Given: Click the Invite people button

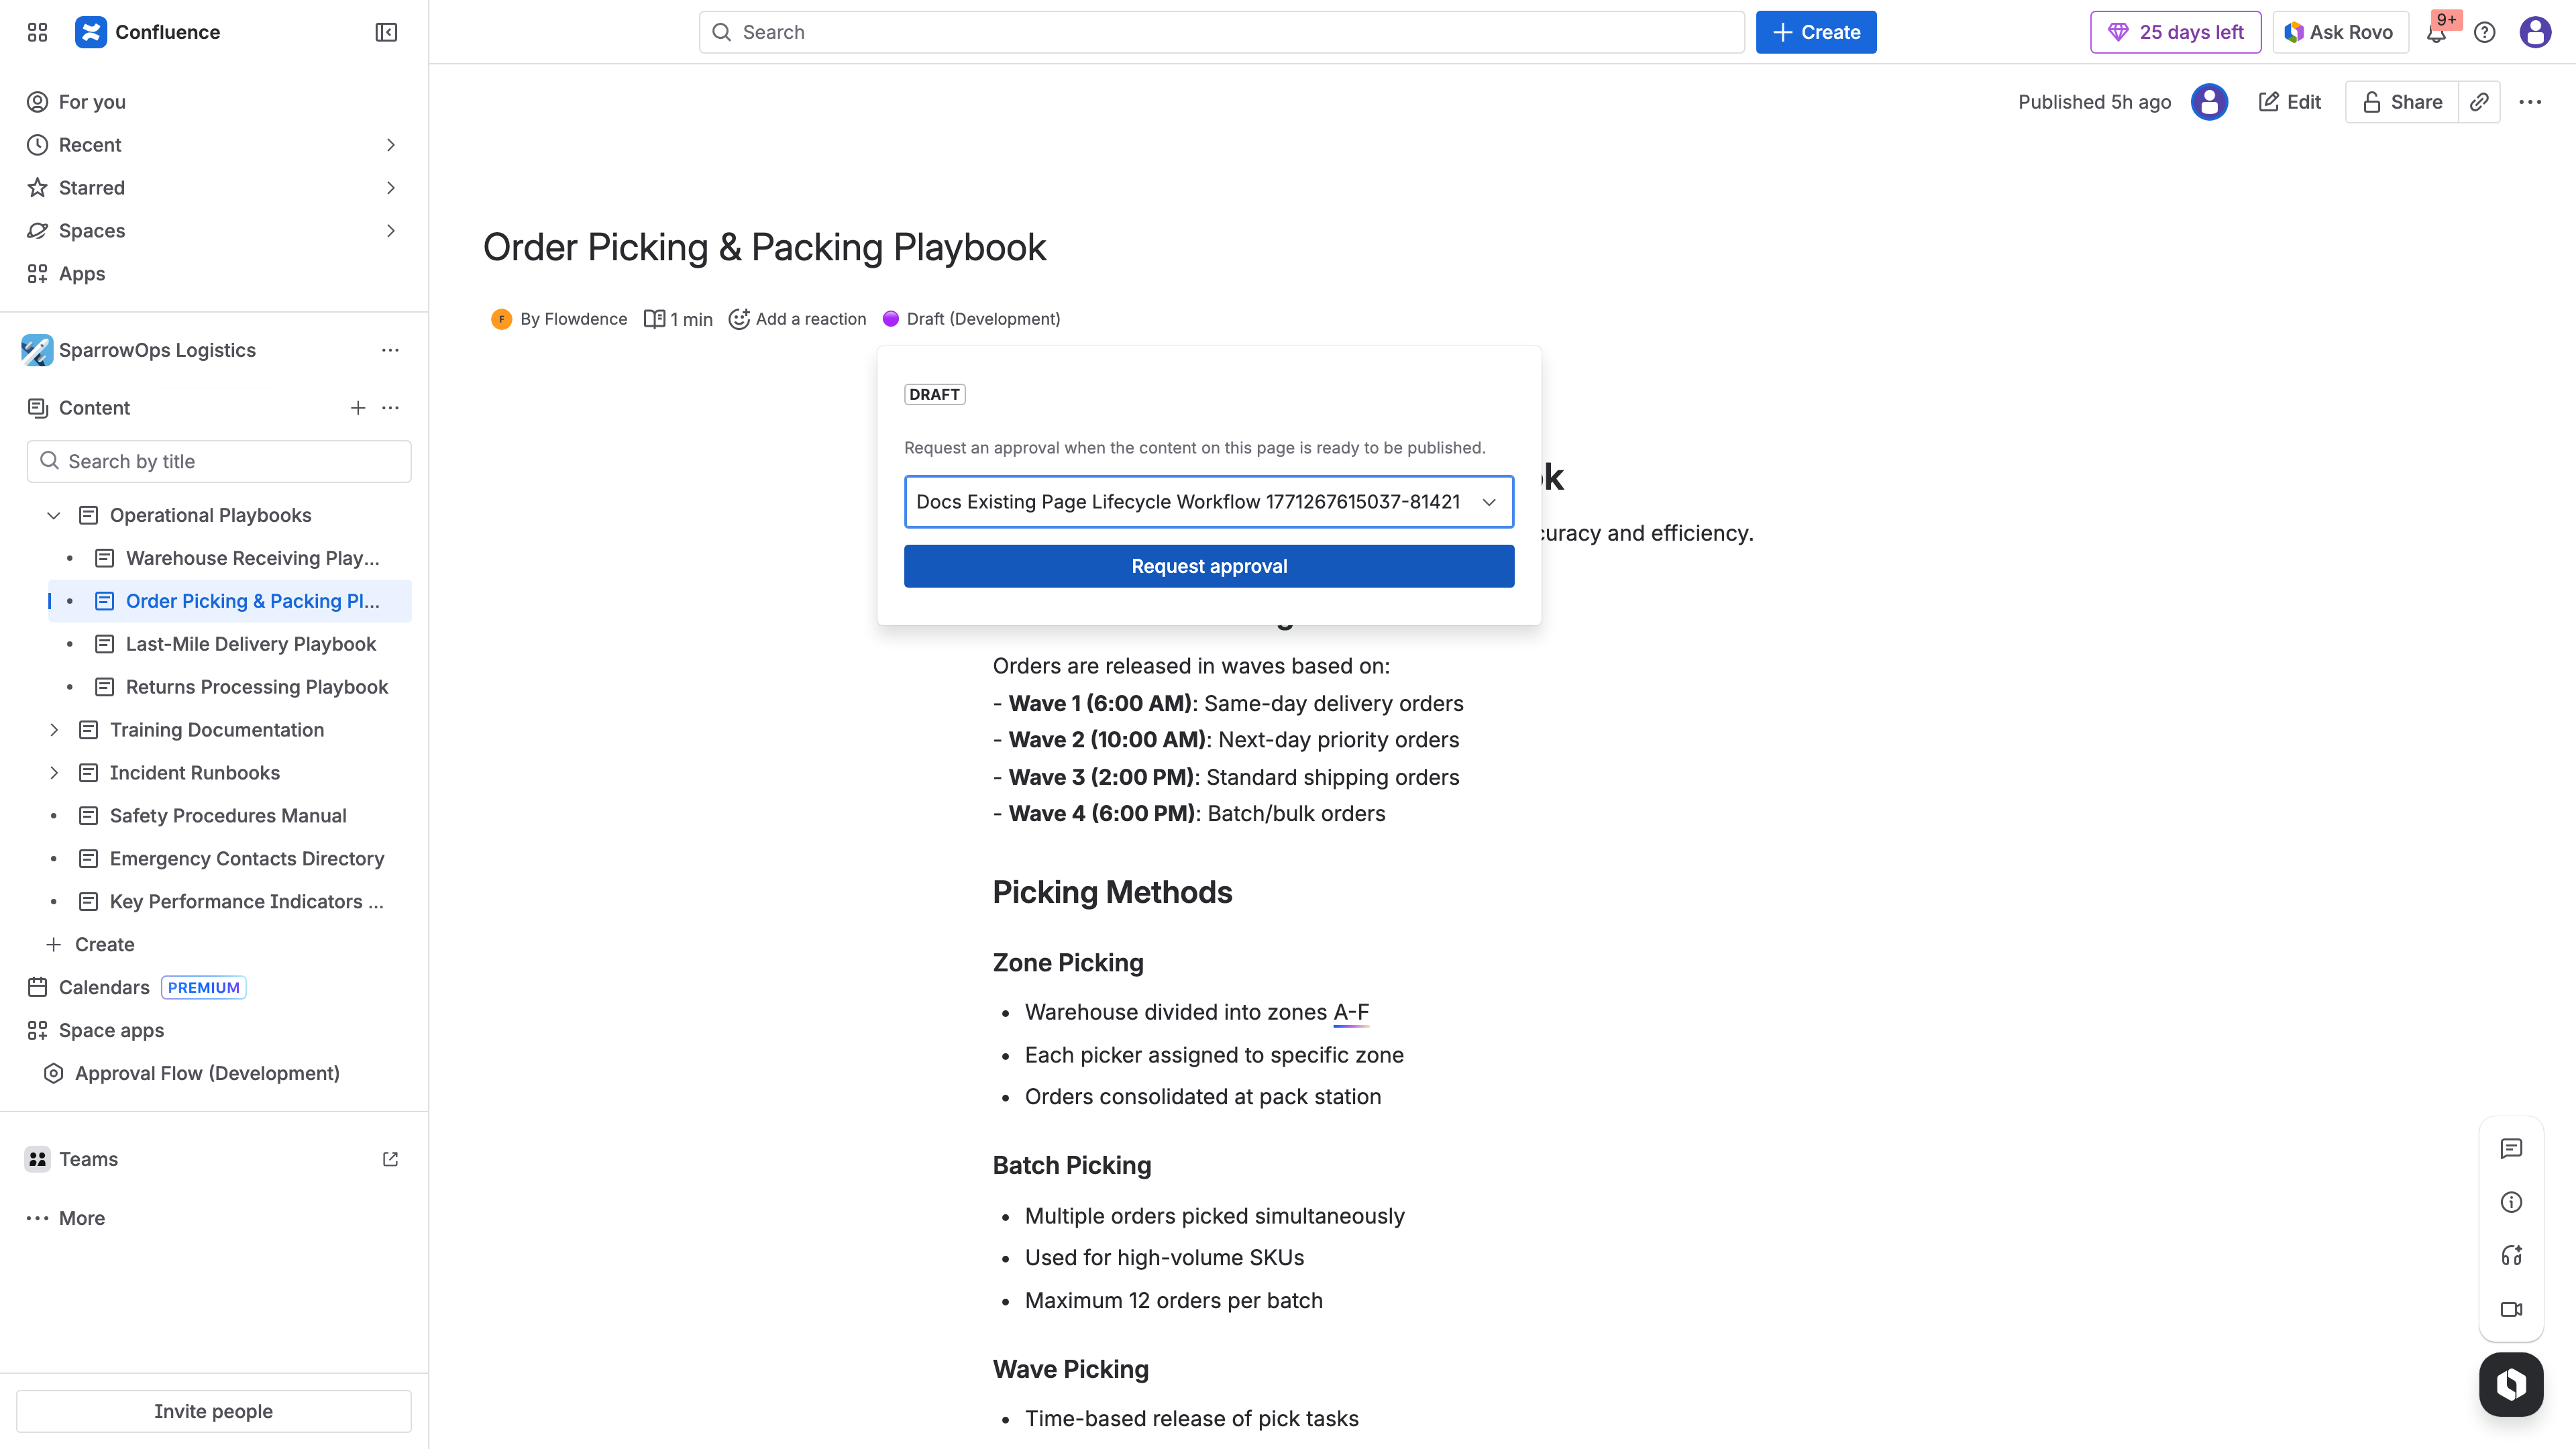Looking at the screenshot, I should pyautogui.click(x=213, y=1411).
